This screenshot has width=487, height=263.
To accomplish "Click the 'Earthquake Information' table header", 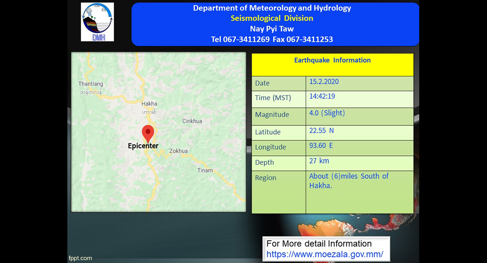I will pos(332,60).
